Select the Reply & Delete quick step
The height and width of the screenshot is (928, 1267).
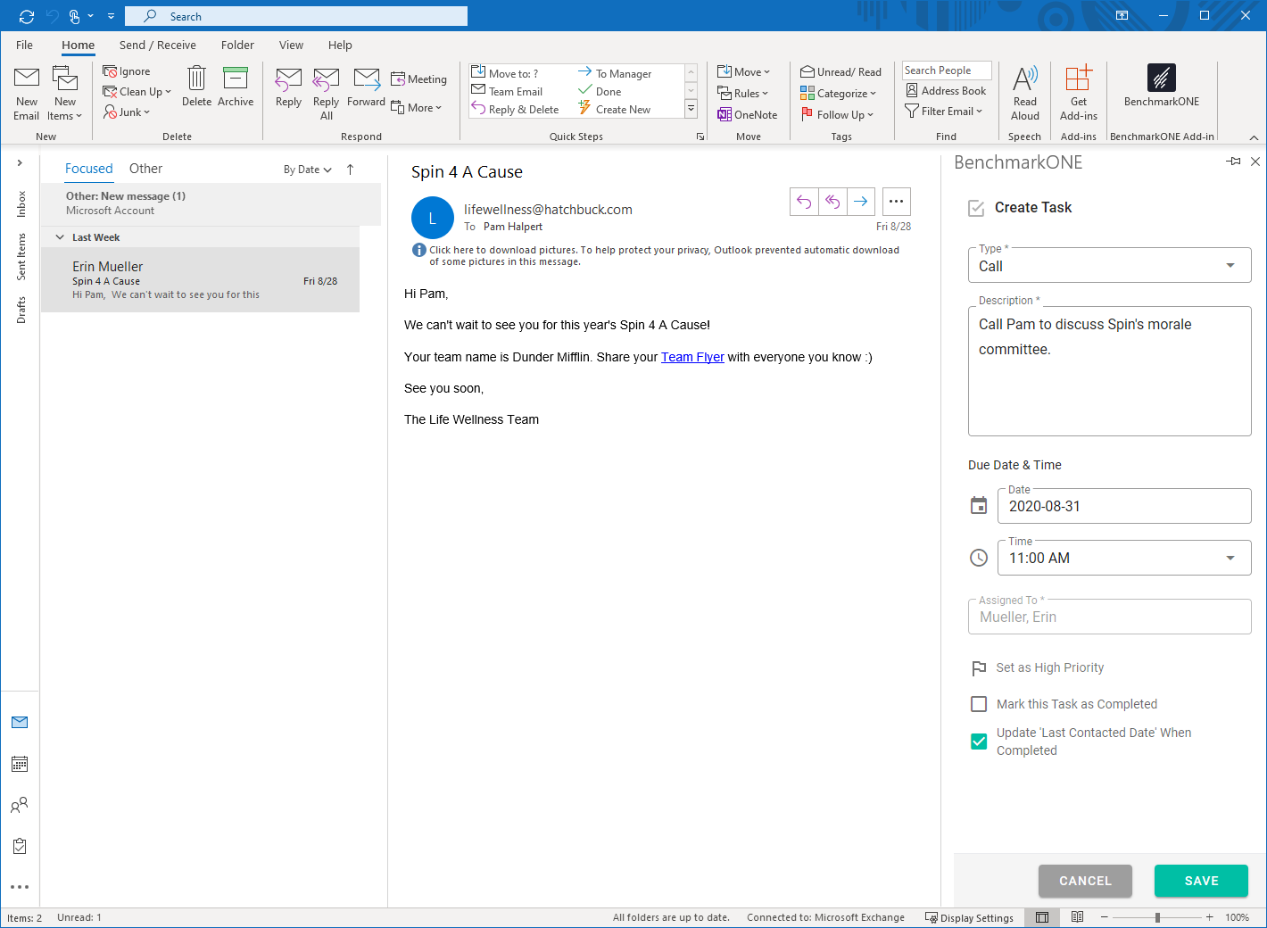click(516, 109)
